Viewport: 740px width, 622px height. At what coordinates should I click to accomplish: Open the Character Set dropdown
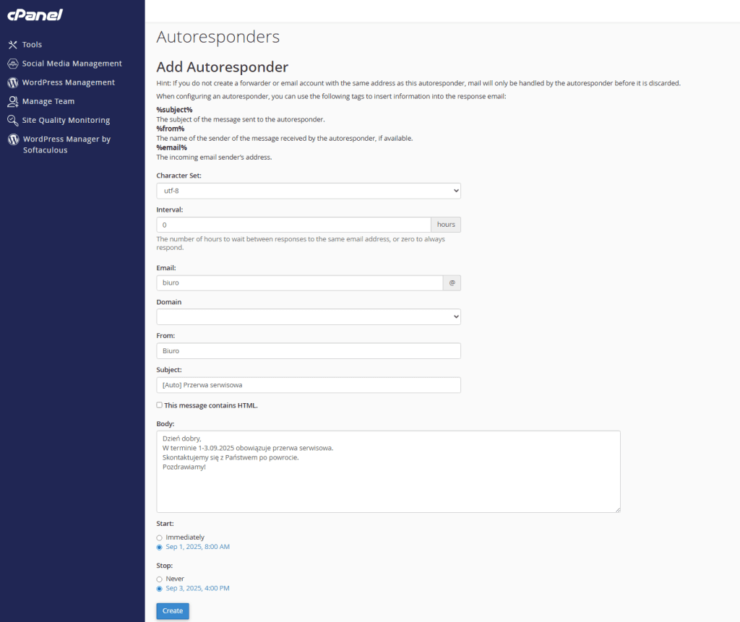coord(309,191)
